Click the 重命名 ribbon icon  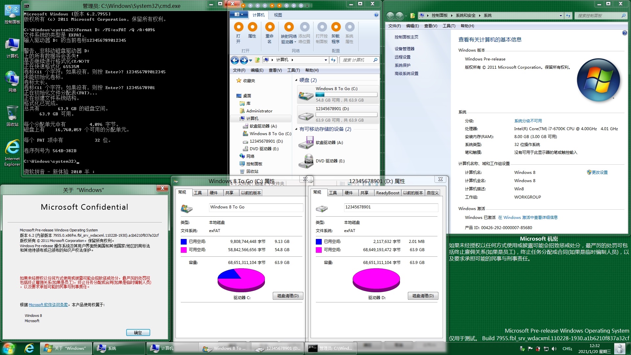coord(270,27)
